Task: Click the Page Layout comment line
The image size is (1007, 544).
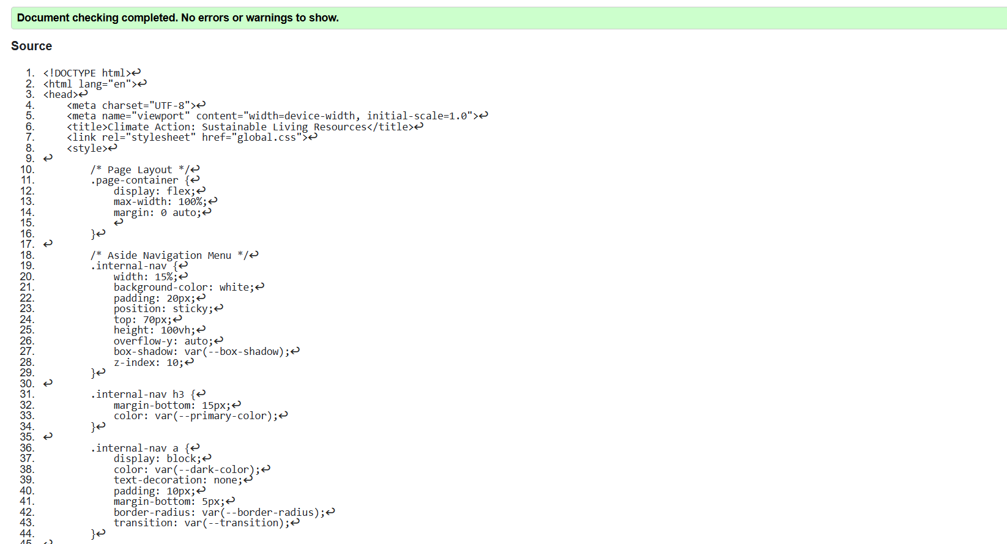Action: 145,170
